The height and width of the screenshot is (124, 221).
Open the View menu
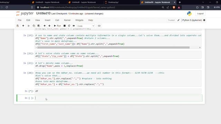click(x=38, y=20)
